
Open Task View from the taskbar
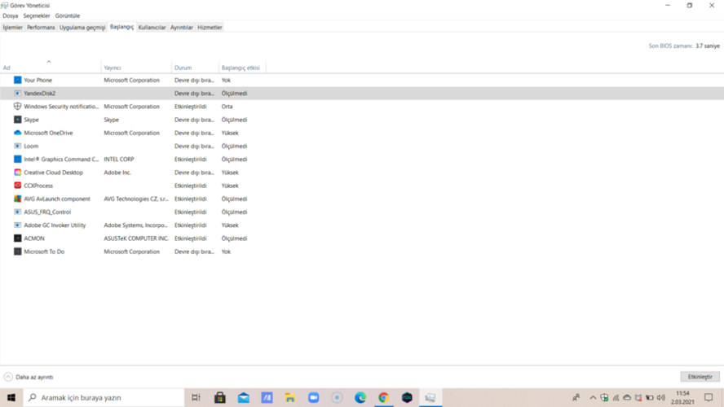pos(196,397)
